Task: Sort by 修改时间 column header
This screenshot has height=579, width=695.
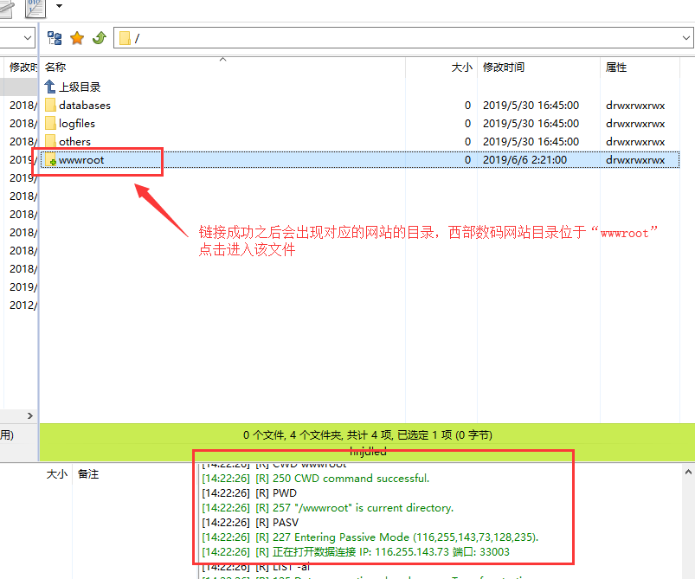Action: 503,68
